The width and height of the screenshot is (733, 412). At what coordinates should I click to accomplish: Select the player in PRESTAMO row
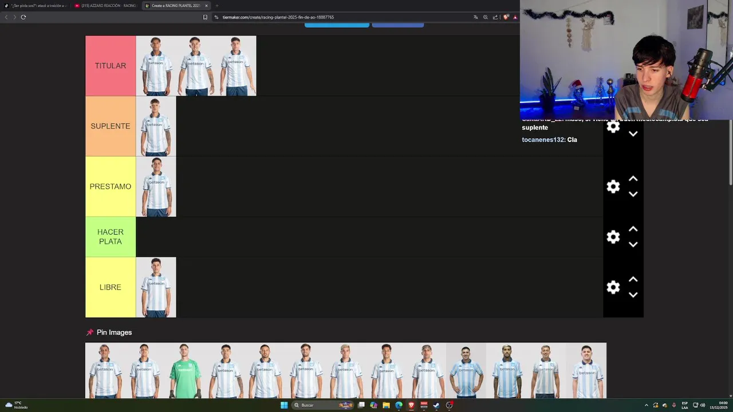[x=156, y=187]
